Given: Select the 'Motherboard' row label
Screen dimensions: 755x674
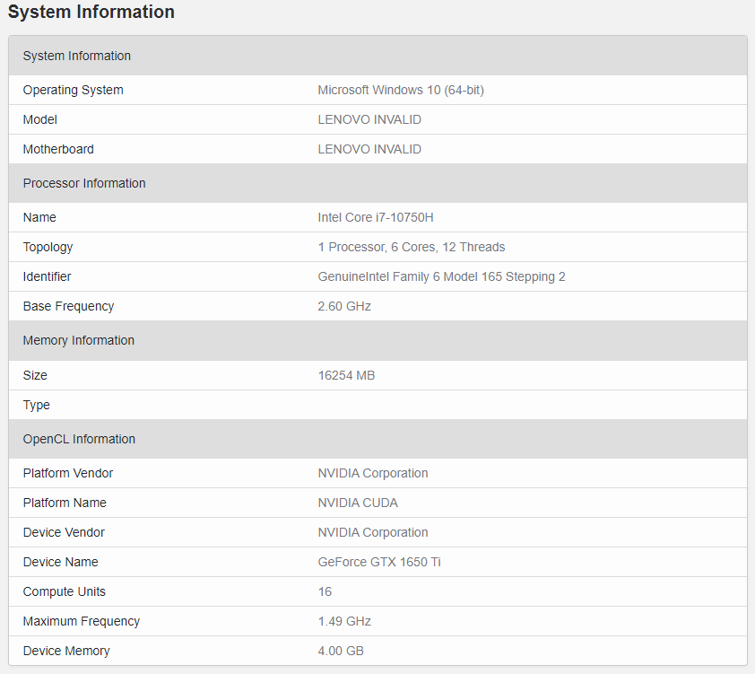Looking at the screenshot, I should 58,149.
